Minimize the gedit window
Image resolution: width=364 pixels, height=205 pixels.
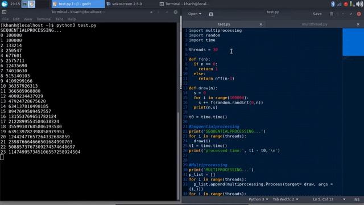click(x=343, y=14)
